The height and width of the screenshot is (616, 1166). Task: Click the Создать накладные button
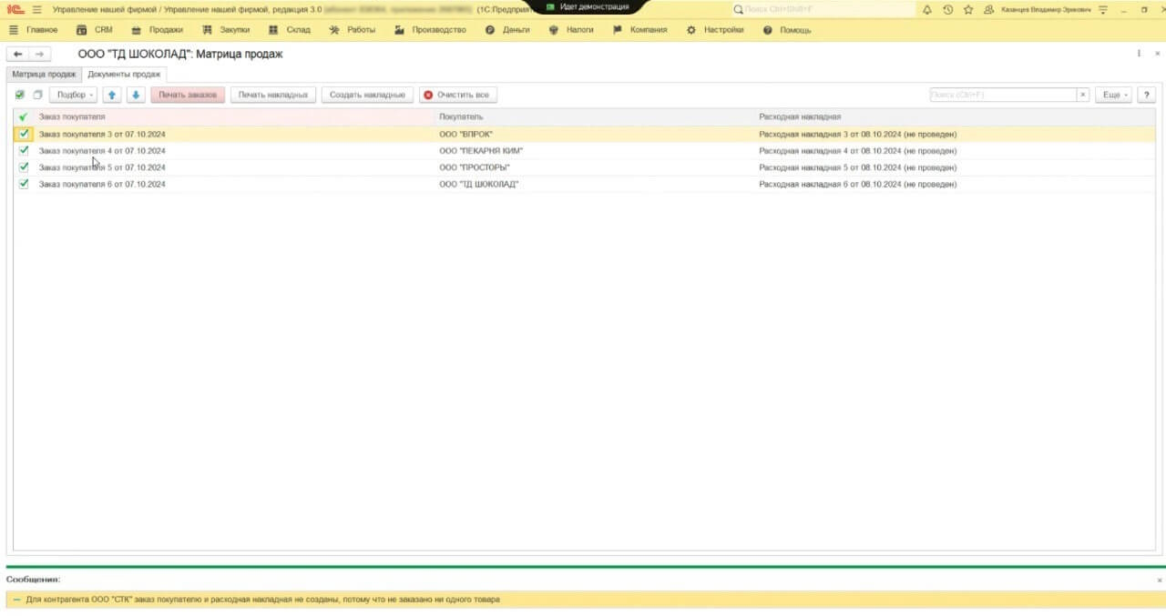click(367, 95)
